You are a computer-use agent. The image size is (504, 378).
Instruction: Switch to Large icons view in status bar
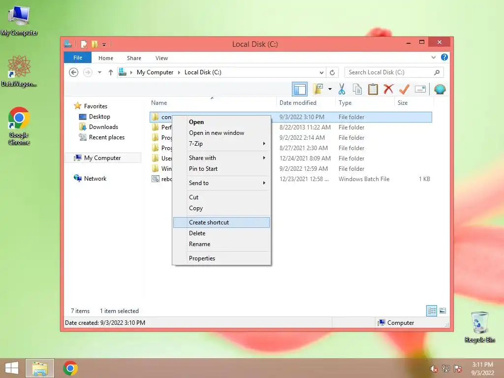click(442, 311)
